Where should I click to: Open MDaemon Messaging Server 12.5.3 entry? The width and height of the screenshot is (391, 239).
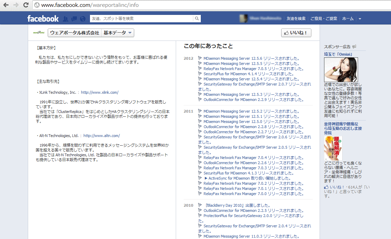click(x=251, y=94)
